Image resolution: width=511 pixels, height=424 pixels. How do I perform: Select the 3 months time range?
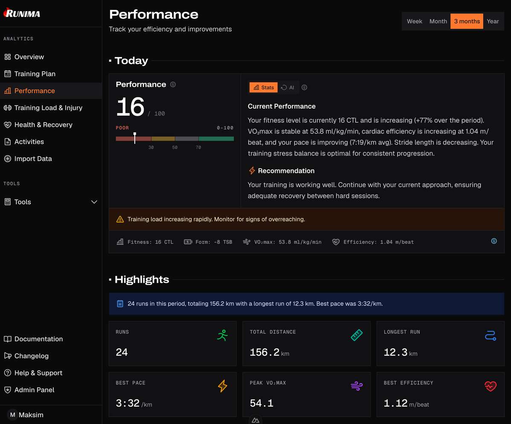coord(467,21)
